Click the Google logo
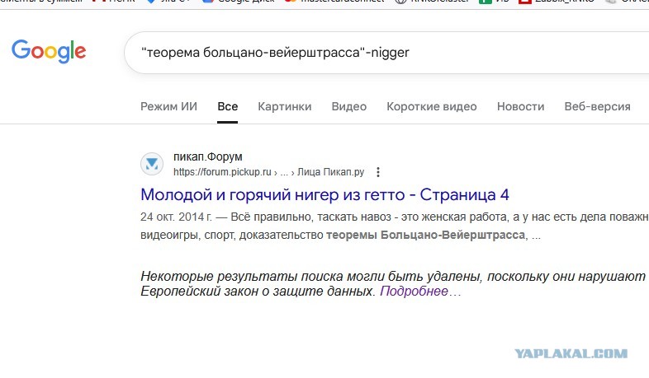 pyautogui.click(x=49, y=51)
